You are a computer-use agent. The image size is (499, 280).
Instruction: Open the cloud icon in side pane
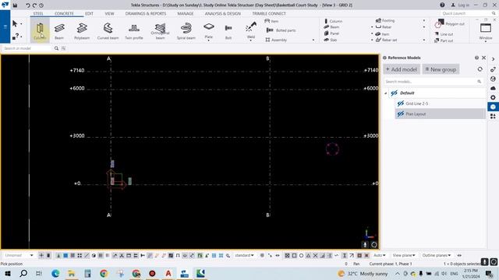(x=493, y=88)
